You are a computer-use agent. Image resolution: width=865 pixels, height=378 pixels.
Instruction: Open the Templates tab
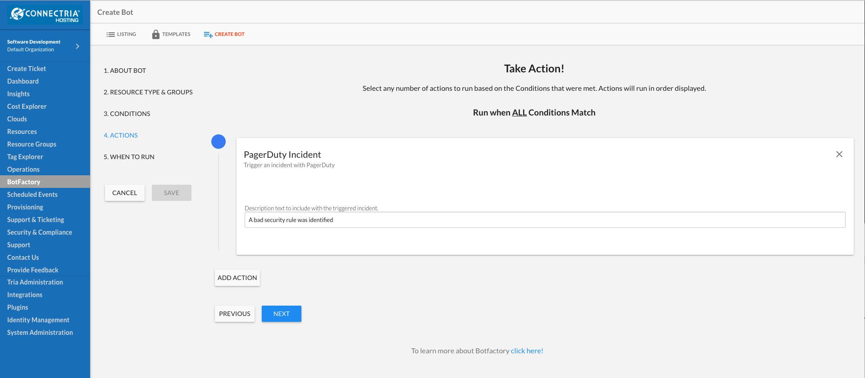(x=171, y=34)
